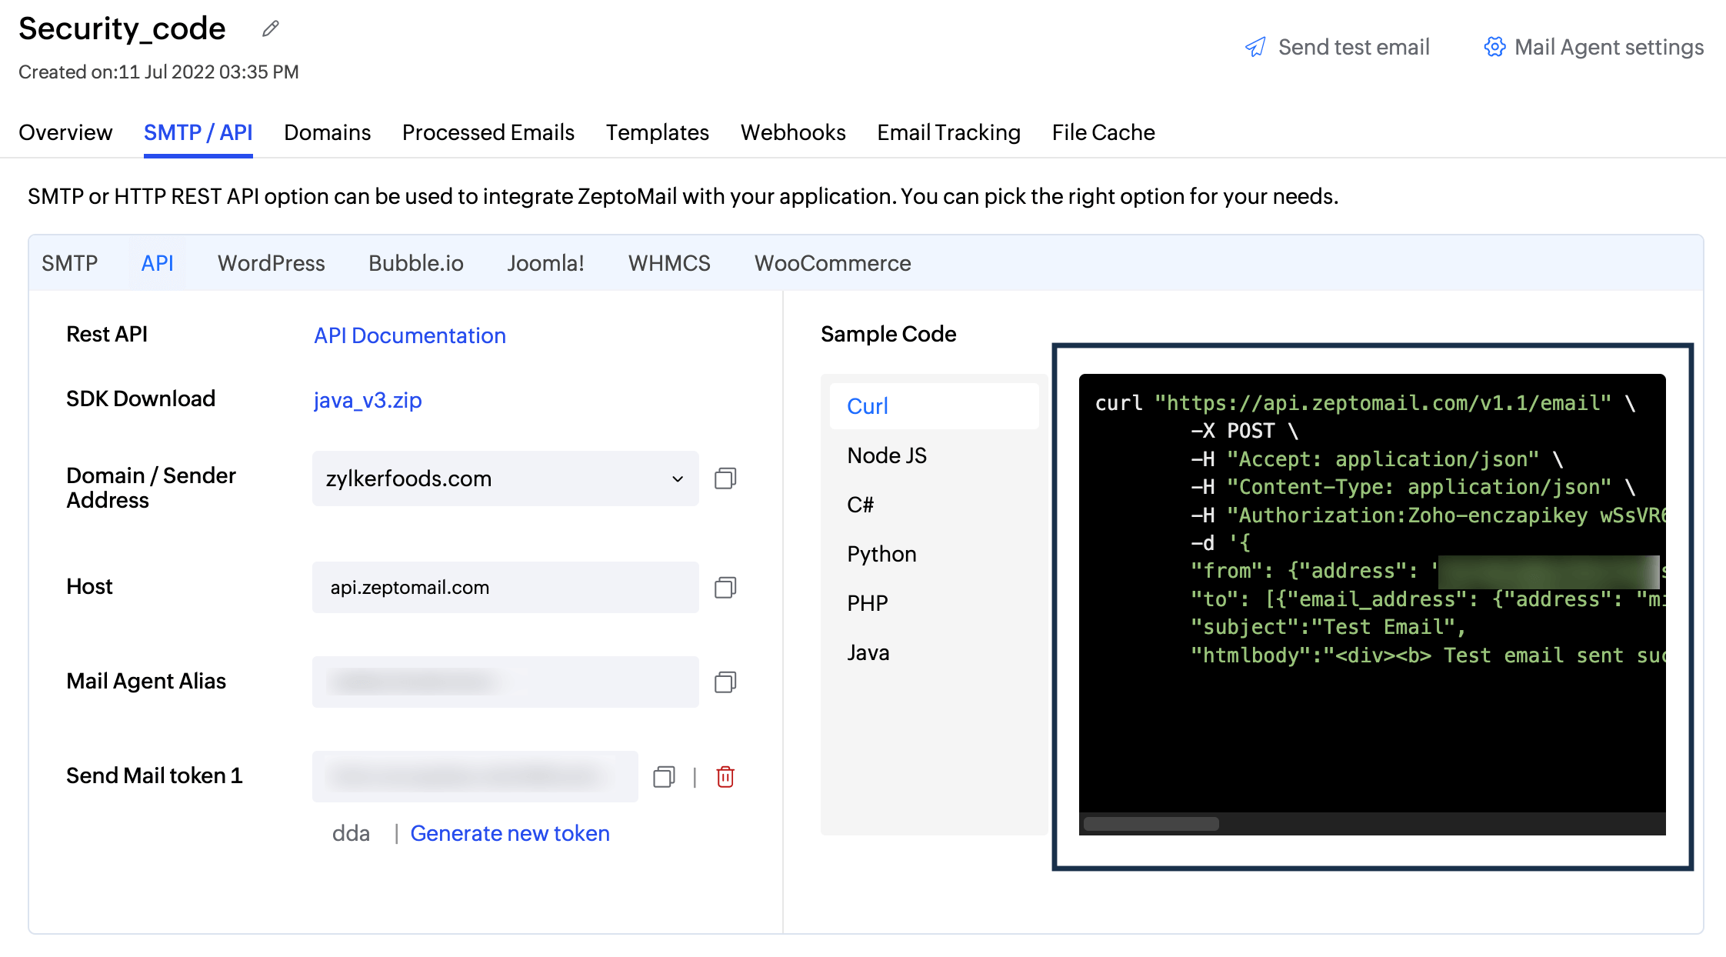The image size is (1726, 957).
Task: Switch to the SMTP integration tab
Action: [x=70, y=263]
